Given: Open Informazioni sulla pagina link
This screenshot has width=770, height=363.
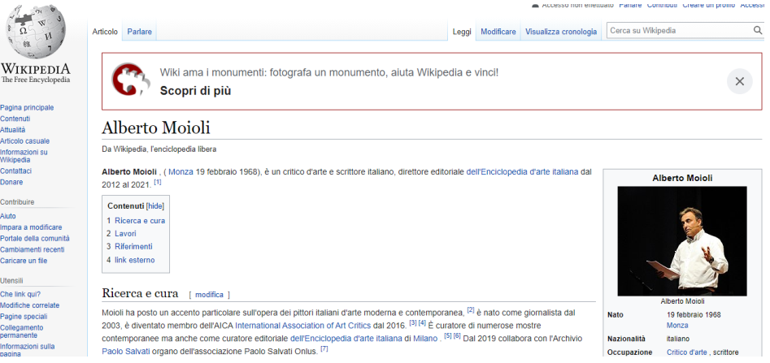Looking at the screenshot, I should (x=28, y=350).
